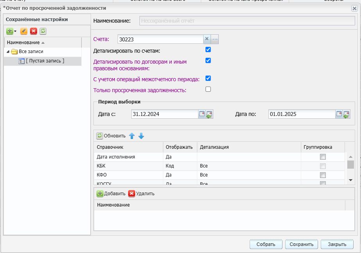361x253 pixels.
Task: Open calendar picker for Дата с
Action: 202,114
